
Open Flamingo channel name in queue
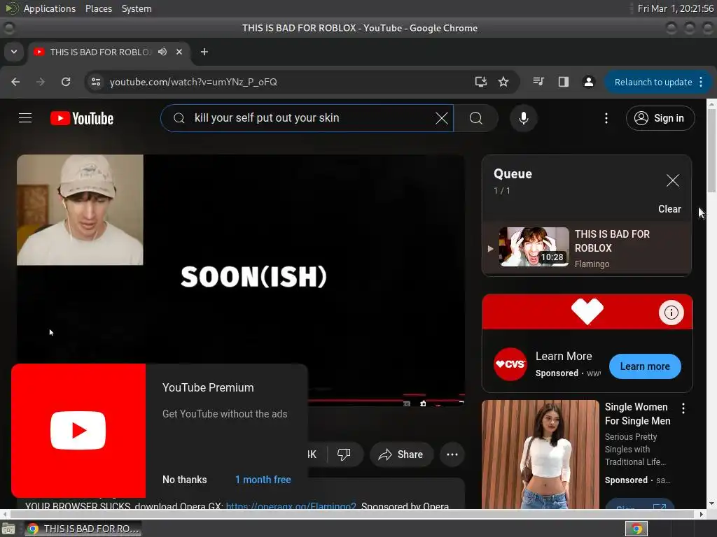(x=592, y=264)
